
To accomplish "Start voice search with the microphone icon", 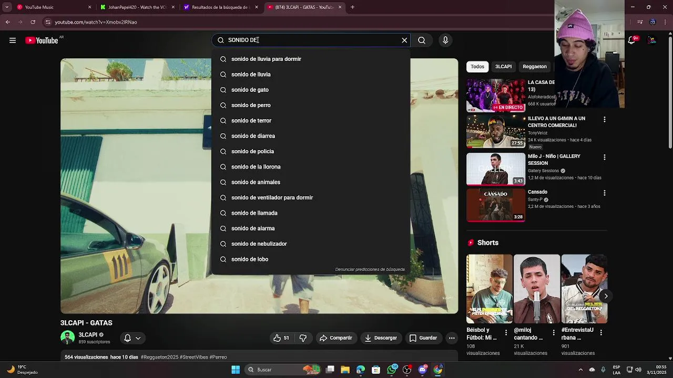I will [445, 40].
